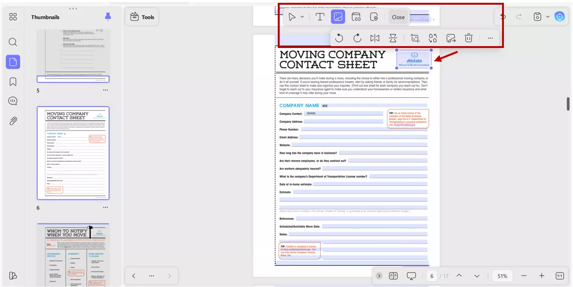Screen dimensions: 573x287
Task: Select the Whom to Notify page thumbnail
Action: click(x=73, y=255)
